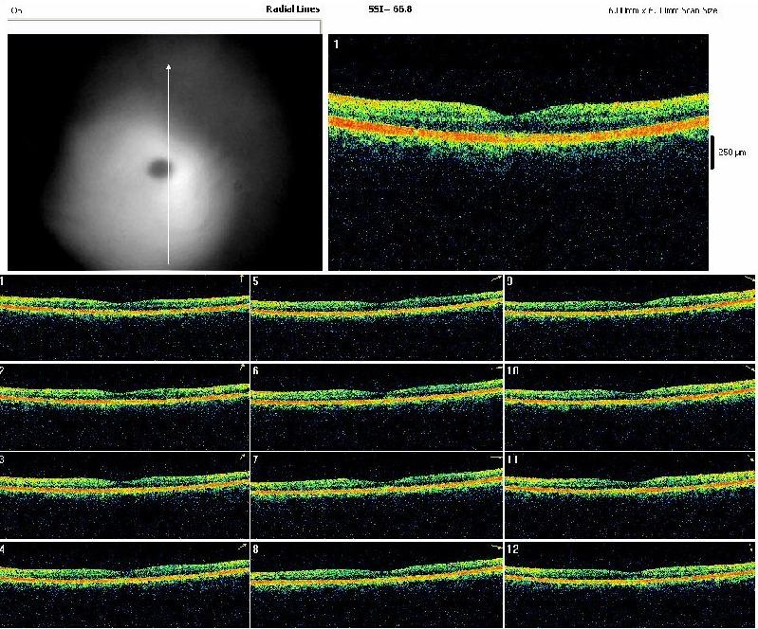Select radial scan thumbnail 5
Screen dimensions: 758x629
pyautogui.click(x=377, y=317)
